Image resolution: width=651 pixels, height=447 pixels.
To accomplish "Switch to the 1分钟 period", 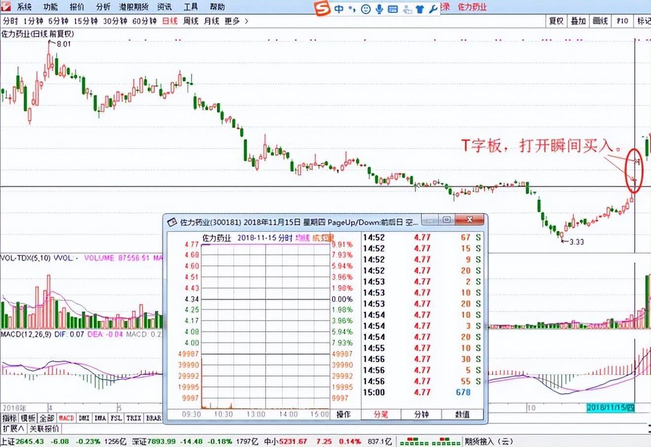I will [33, 21].
